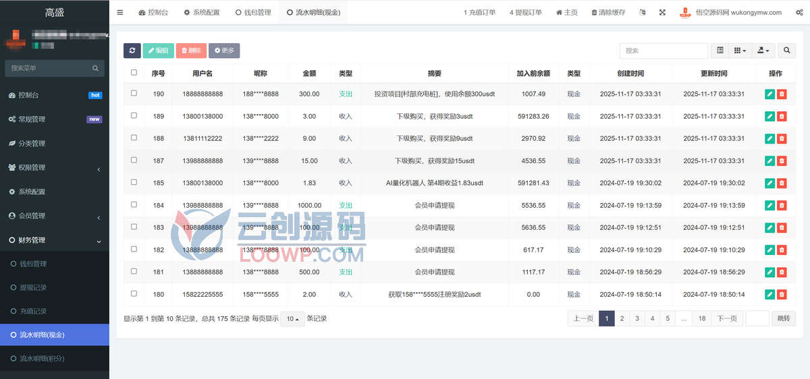The height and width of the screenshot is (379, 810).
Task: Open the 更多 dropdown button
Action: 224,51
